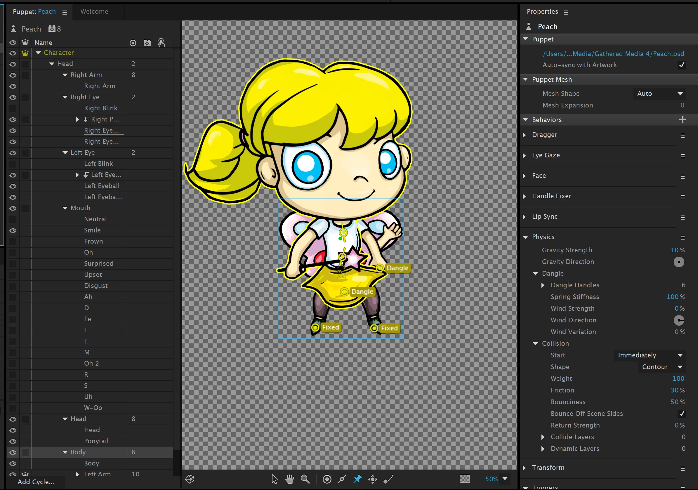698x490 pixels.
Task: Toggle the mesh display icon
Action: 190,479
